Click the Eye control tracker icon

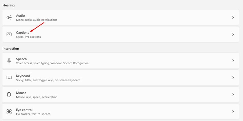[x=9, y=111]
